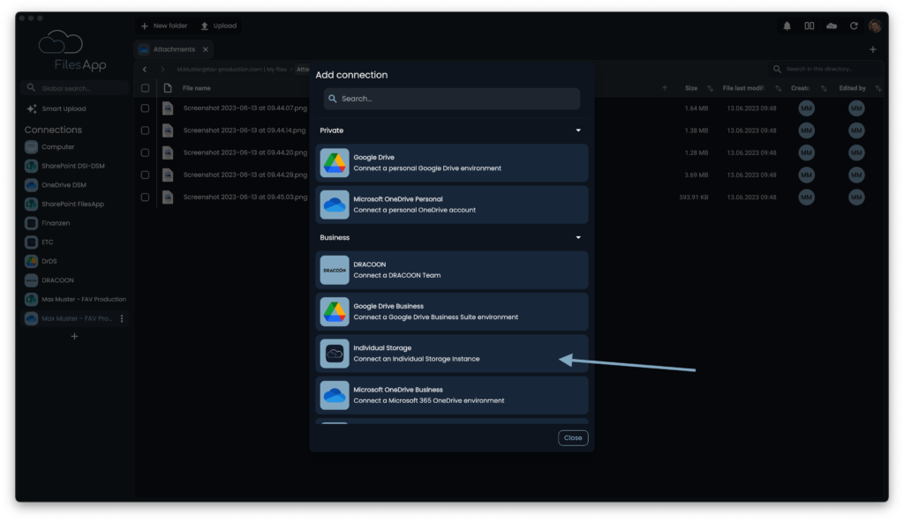Add a connection with the sidebar plus

74,336
